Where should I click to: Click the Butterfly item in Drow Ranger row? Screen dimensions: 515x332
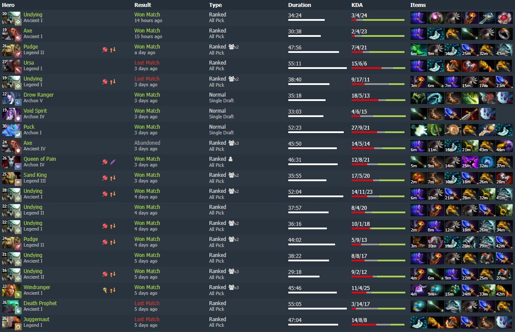(470, 98)
